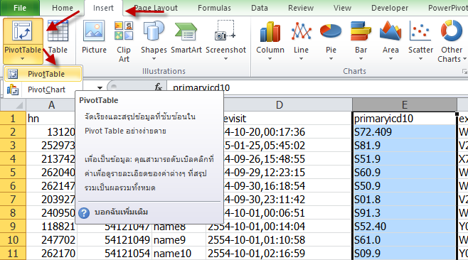Select column D header
The width and height of the screenshot is (468, 260).
pyautogui.click(x=279, y=105)
